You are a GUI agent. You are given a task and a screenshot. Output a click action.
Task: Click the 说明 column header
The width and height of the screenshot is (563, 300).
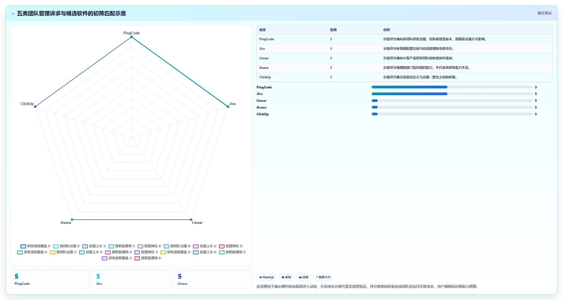(x=387, y=30)
